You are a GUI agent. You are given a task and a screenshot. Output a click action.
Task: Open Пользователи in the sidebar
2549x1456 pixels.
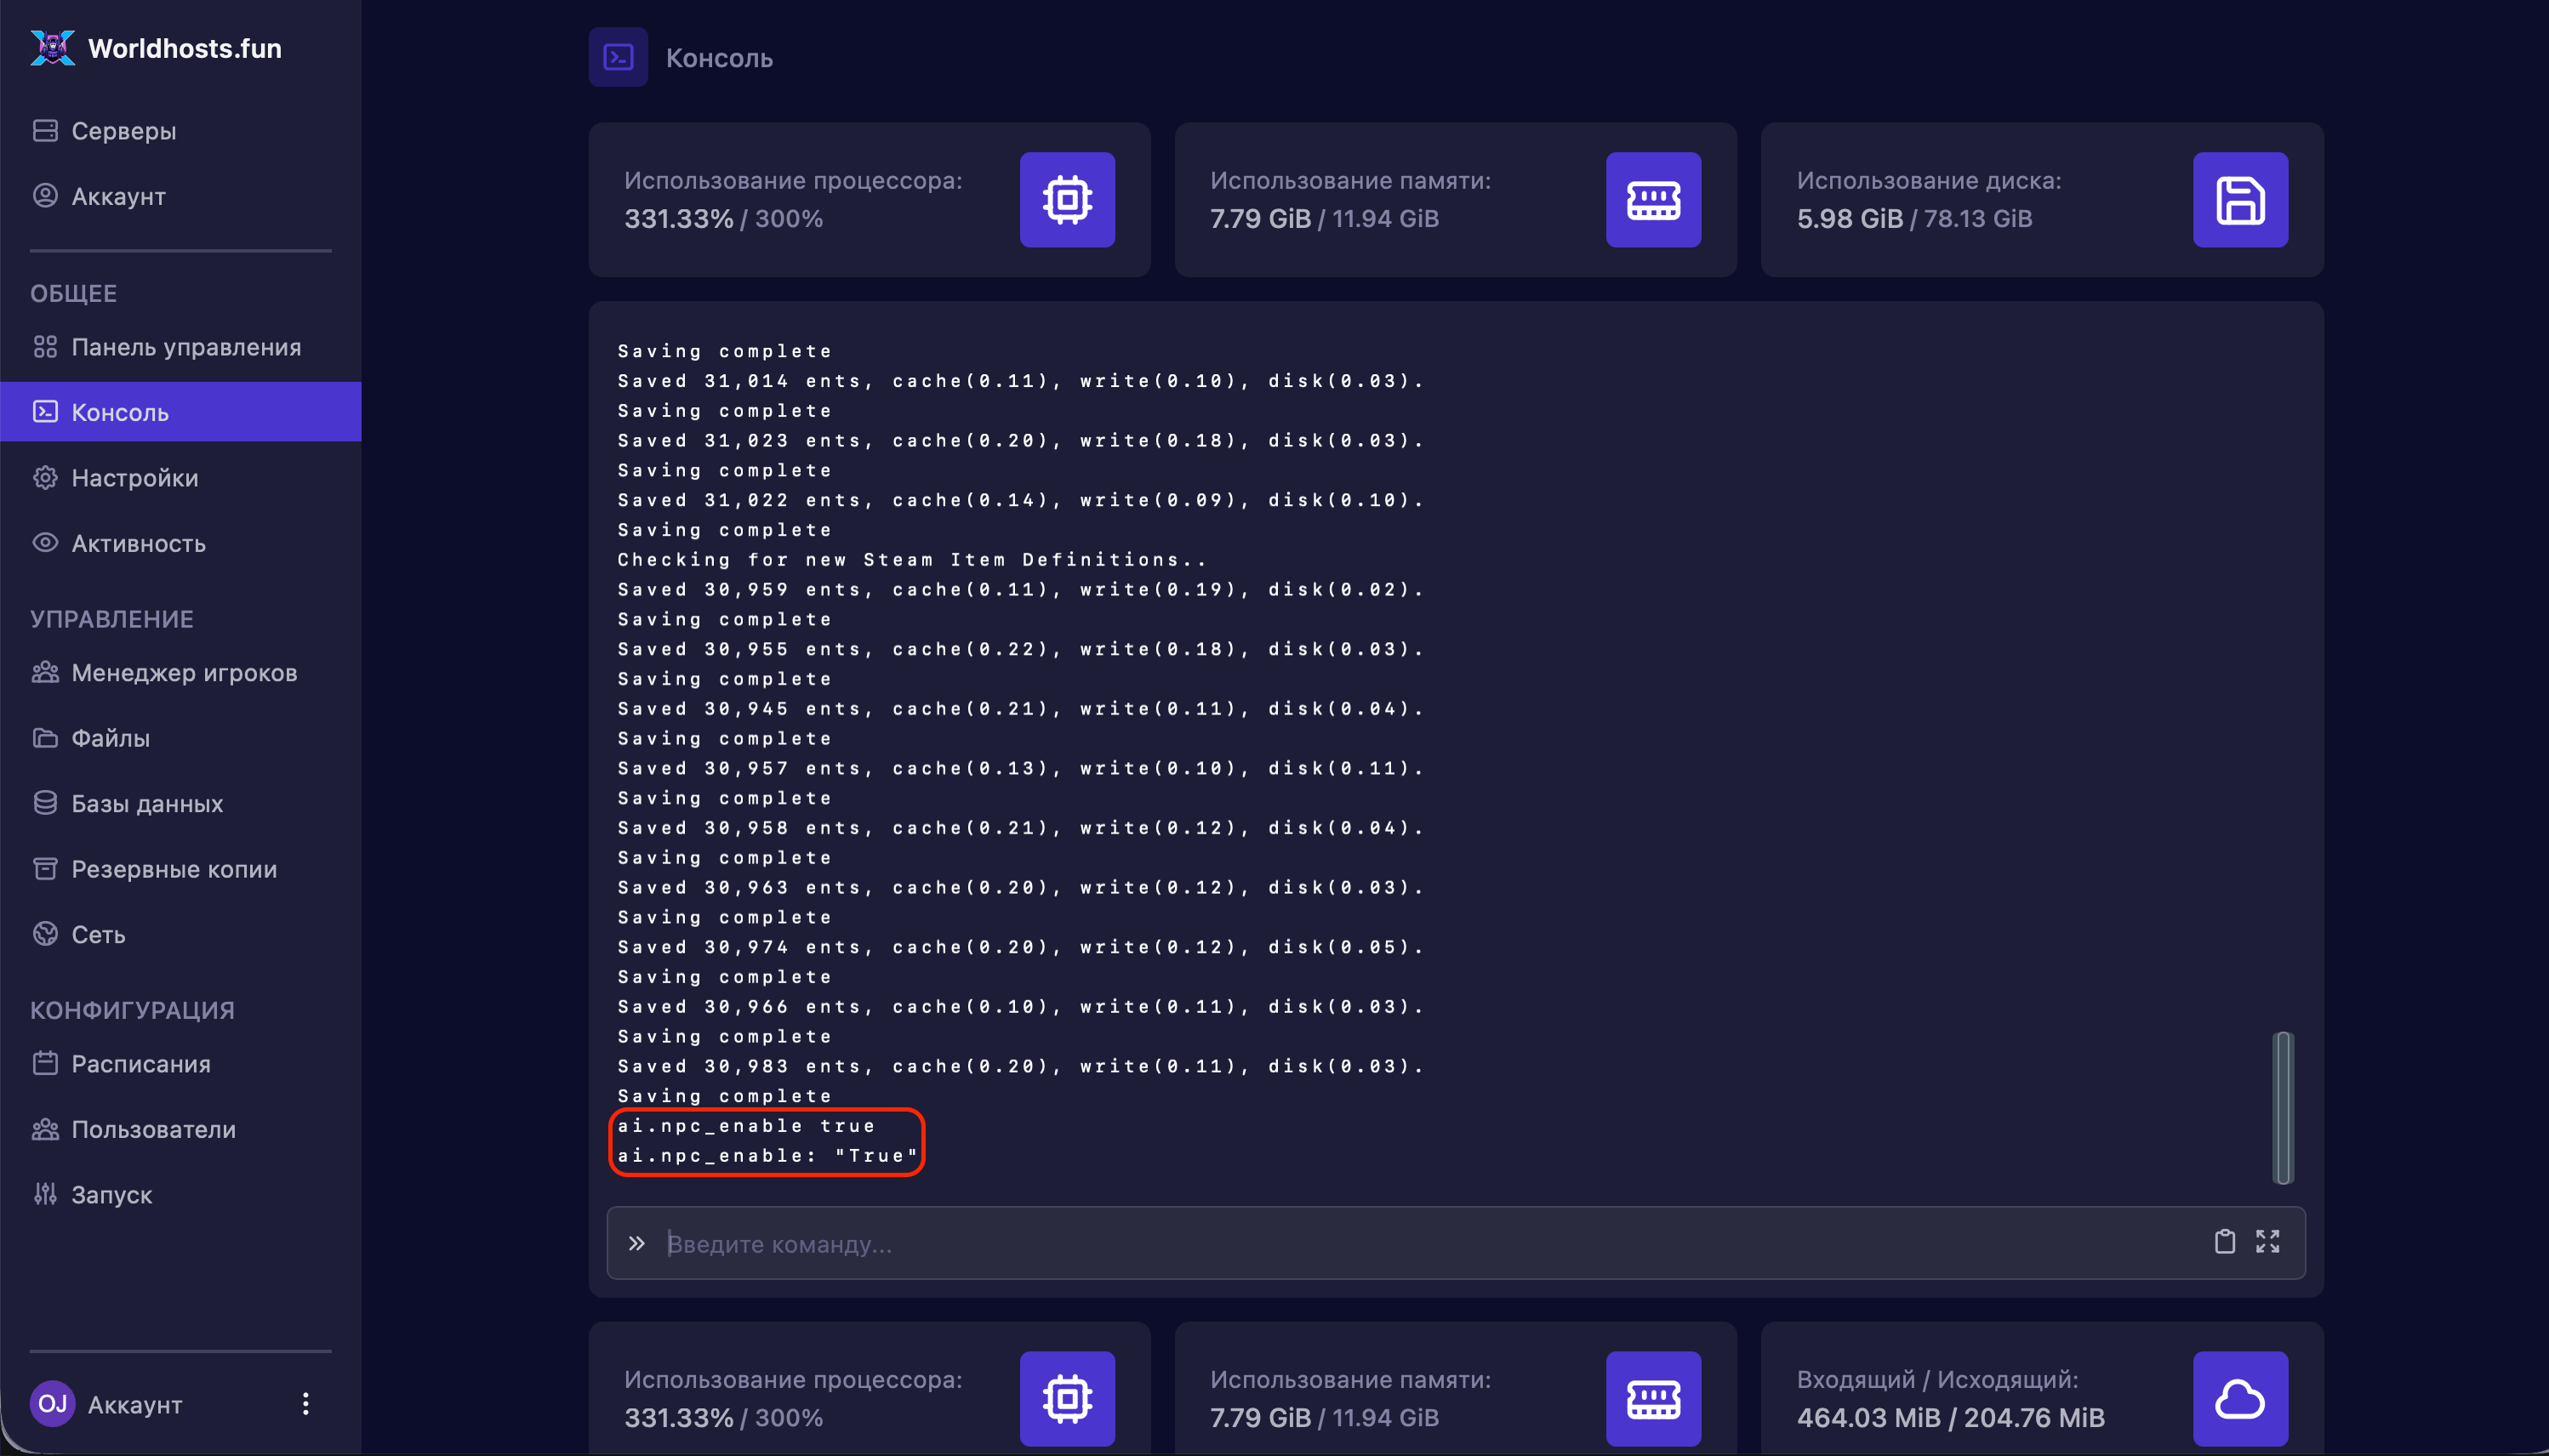(180, 1129)
